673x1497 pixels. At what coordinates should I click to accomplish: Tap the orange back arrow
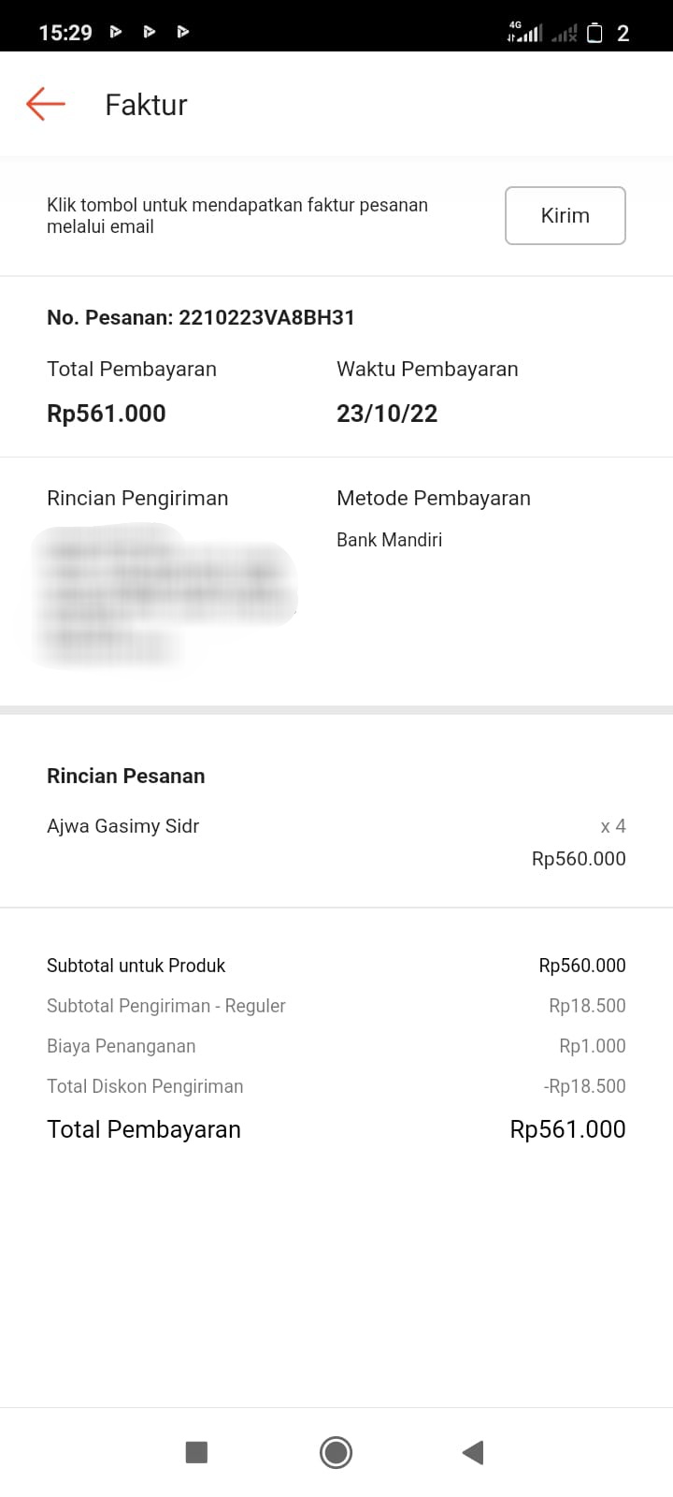[x=46, y=104]
